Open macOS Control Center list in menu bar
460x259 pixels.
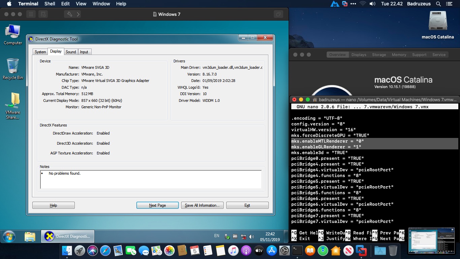pyautogui.click(x=449, y=4)
